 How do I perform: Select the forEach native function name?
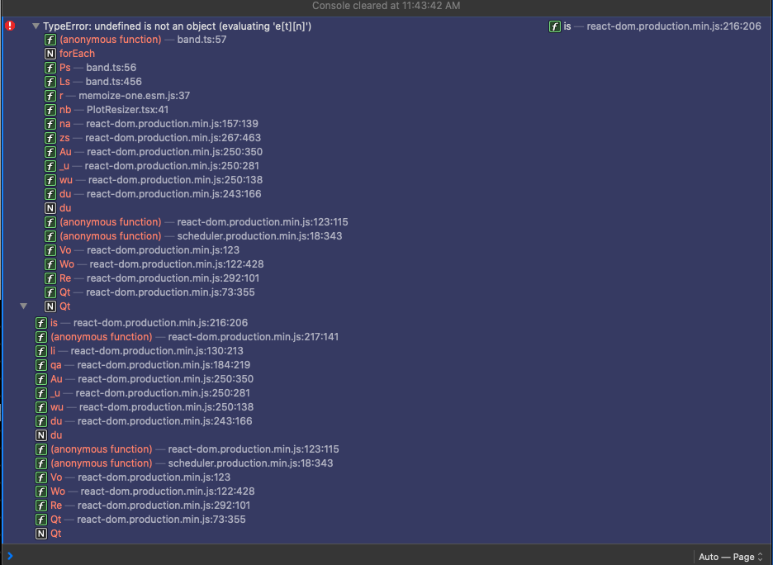coord(77,53)
